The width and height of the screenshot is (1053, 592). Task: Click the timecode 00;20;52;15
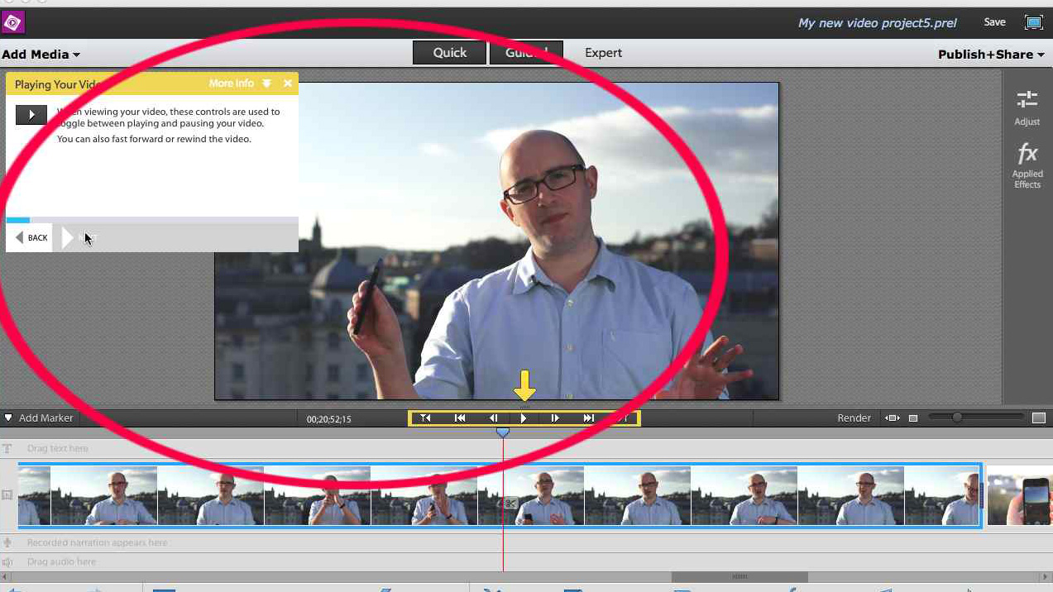pyautogui.click(x=328, y=419)
